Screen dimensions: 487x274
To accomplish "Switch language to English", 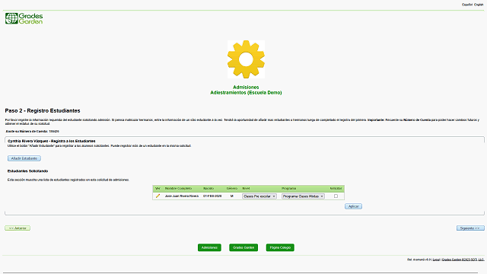I will pos(479,5).
